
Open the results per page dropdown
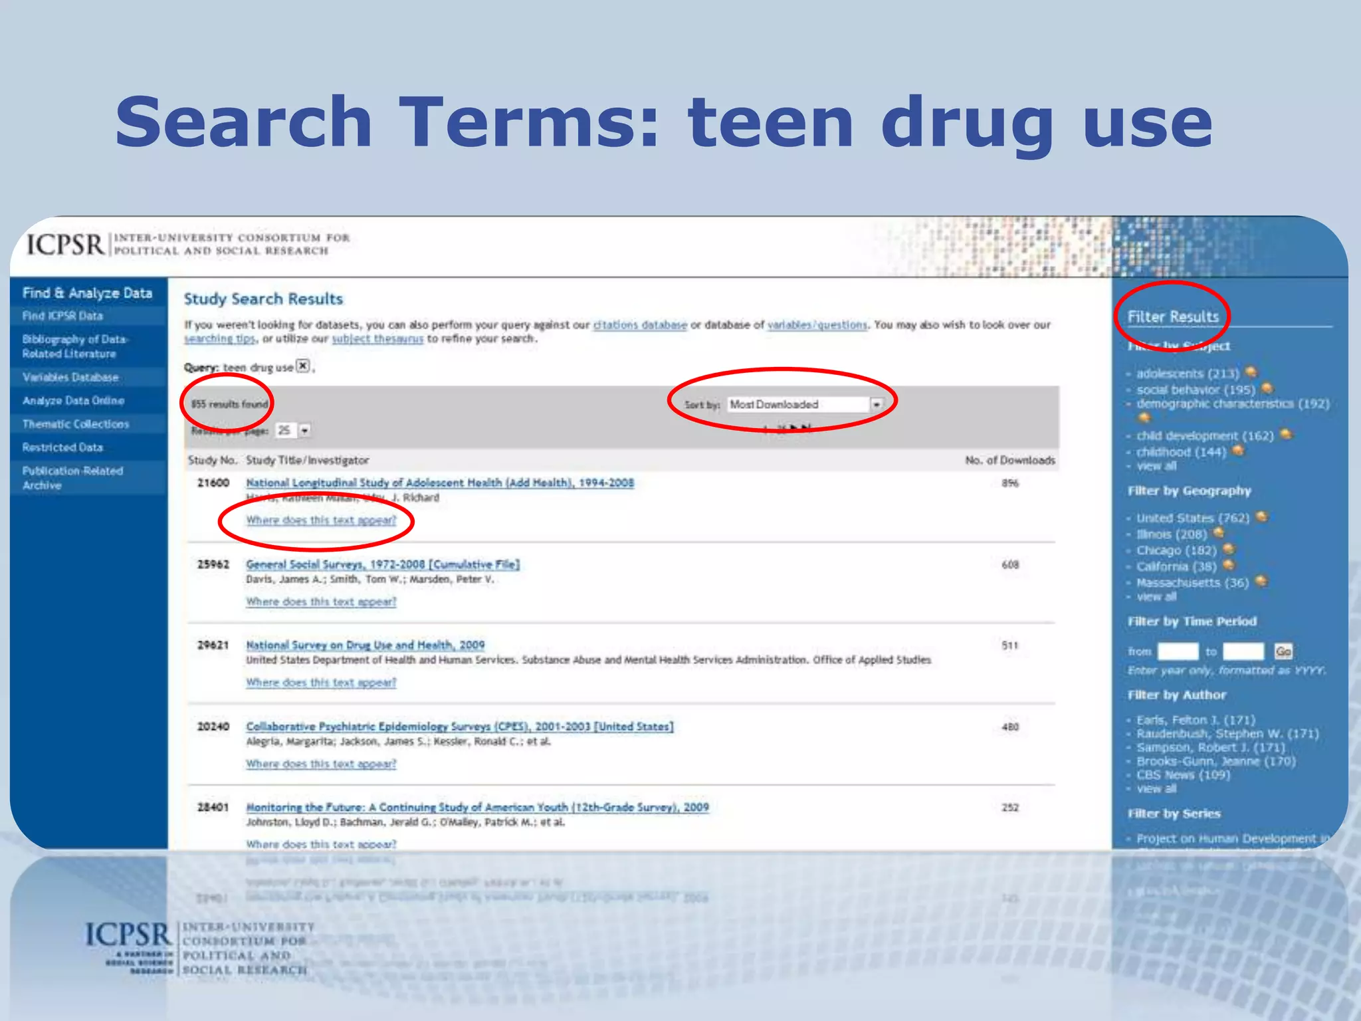tap(293, 430)
